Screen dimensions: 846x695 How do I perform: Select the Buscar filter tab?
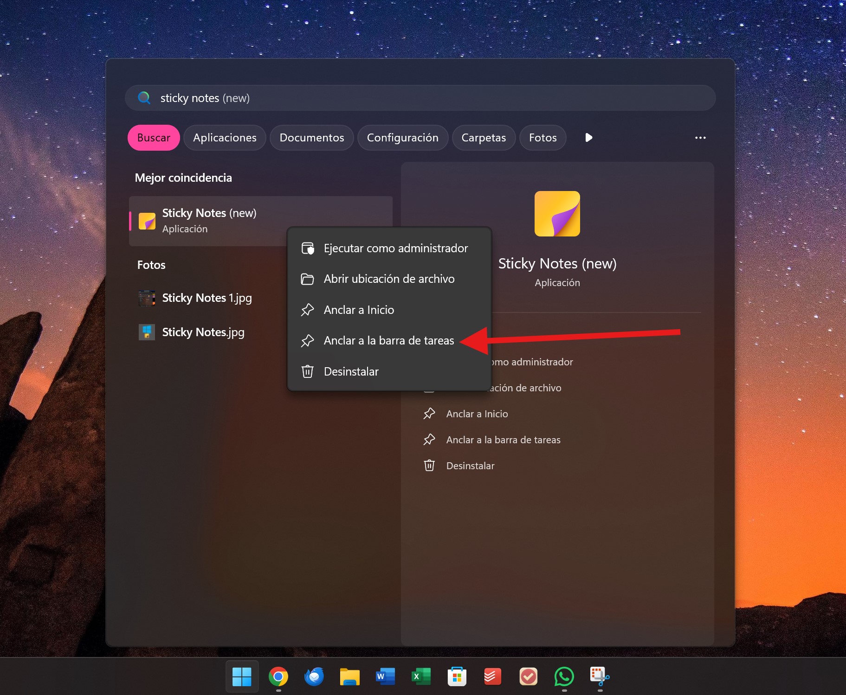[x=154, y=138]
